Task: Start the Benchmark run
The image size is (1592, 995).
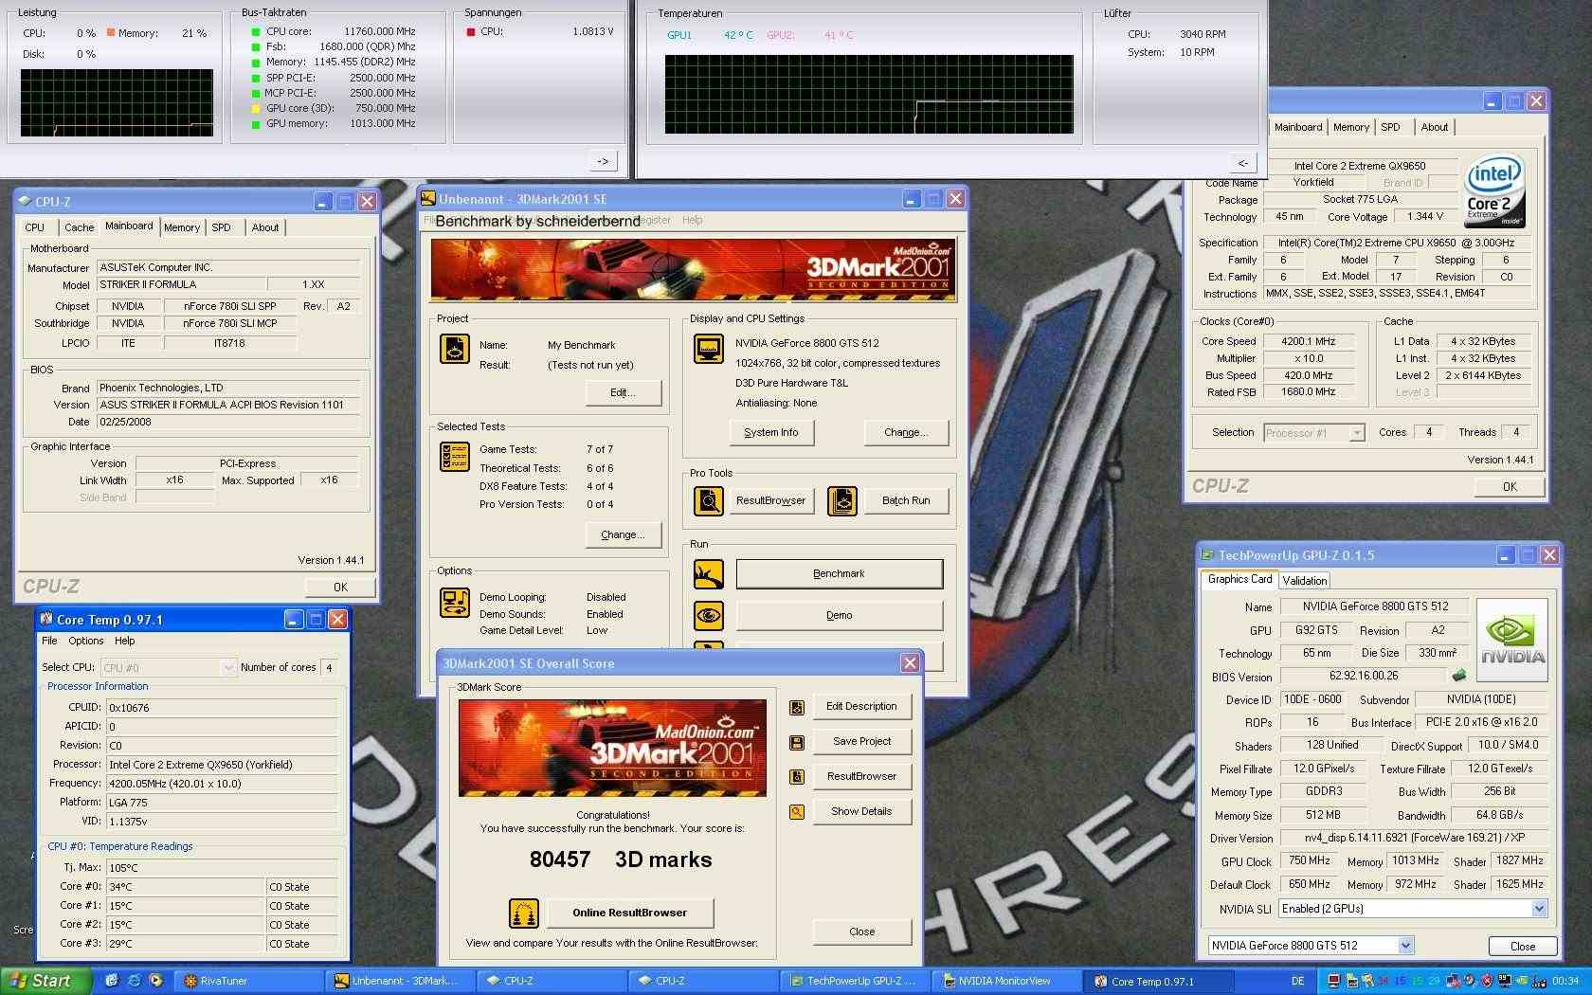Action: point(840,574)
